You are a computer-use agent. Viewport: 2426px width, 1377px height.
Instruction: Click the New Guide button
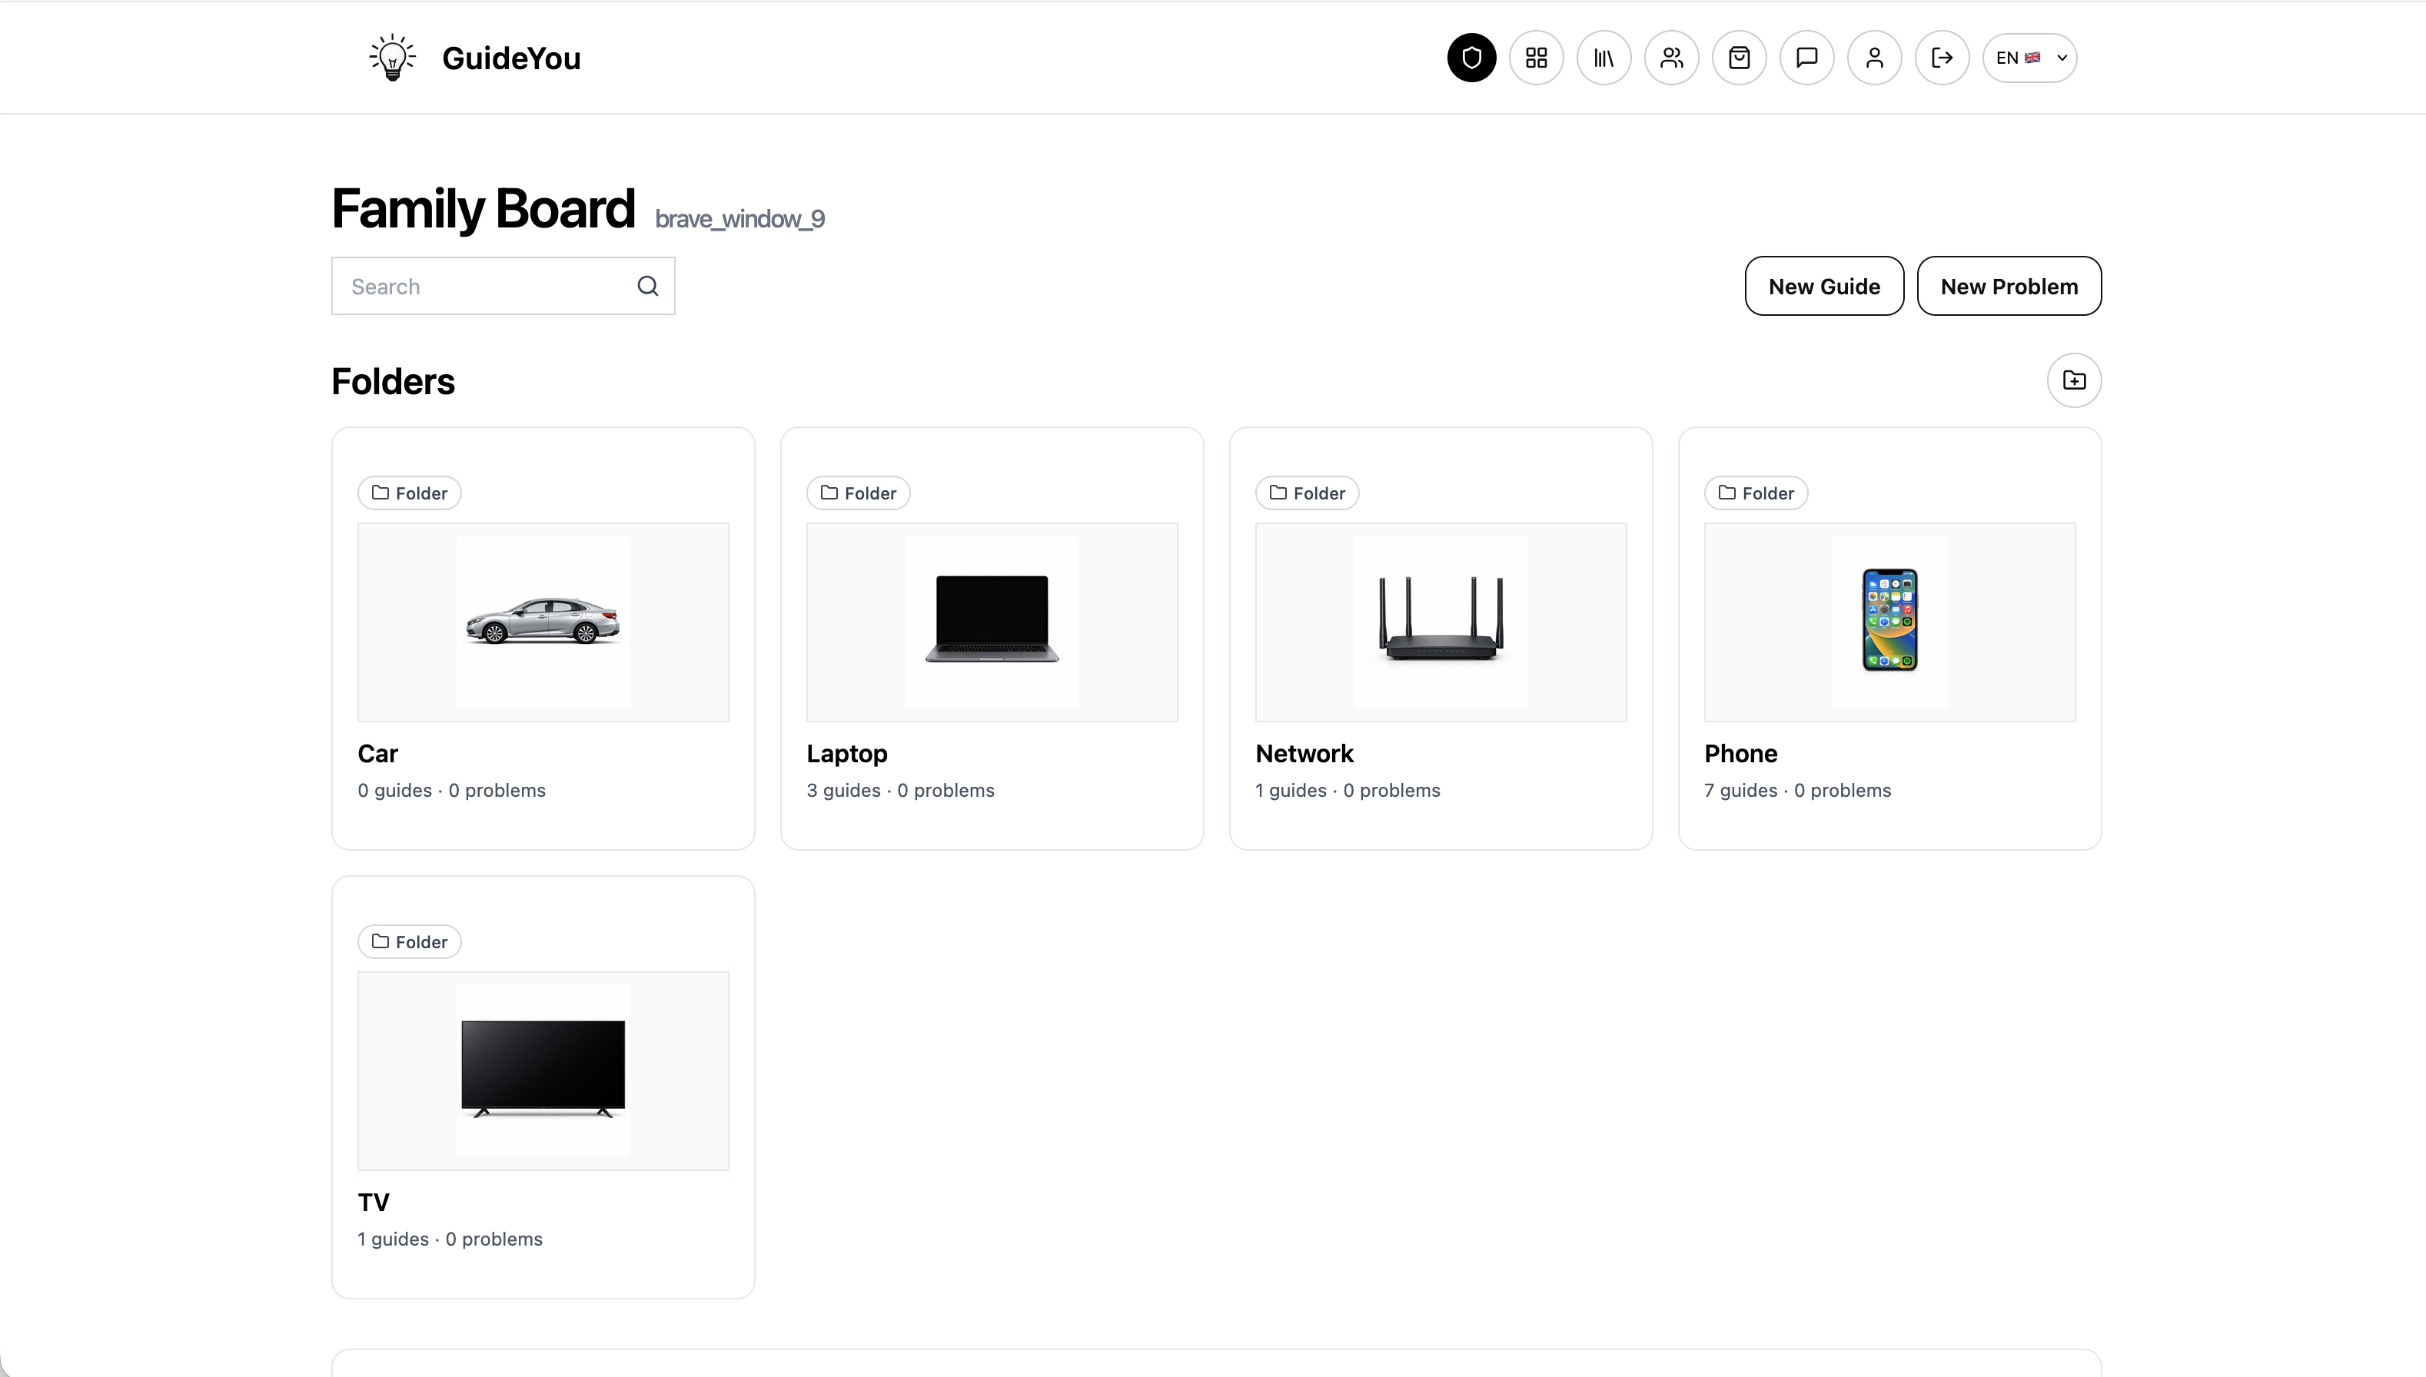pyautogui.click(x=1823, y=286)
